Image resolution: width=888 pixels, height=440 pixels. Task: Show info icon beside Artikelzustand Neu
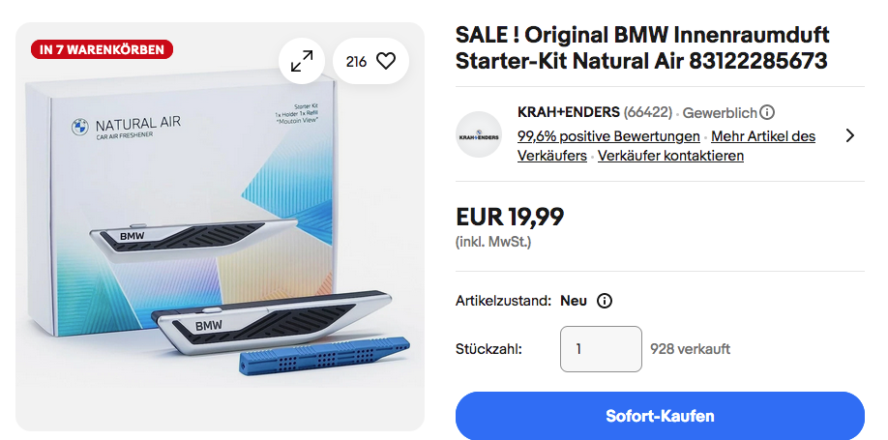point(605,301)
